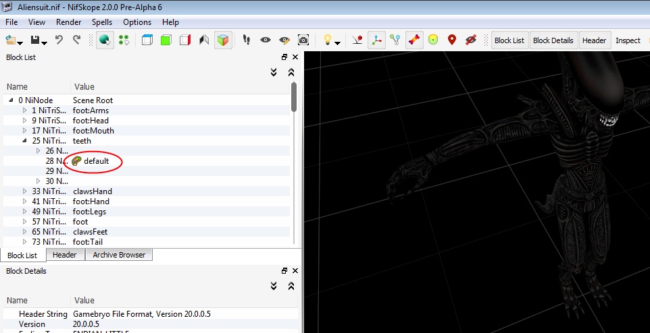The width and height of the screenshot is (650, 333).
Task: Open the Save icon dropdown arrow
Action: click(45, 42)
